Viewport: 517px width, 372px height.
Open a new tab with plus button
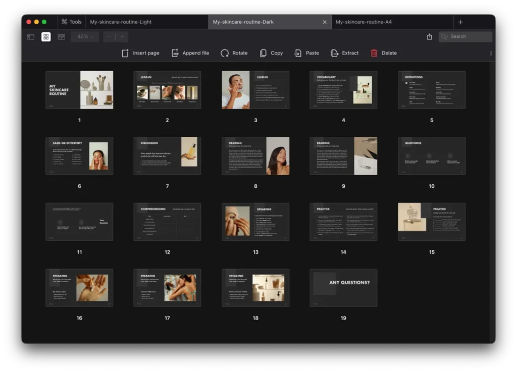pos(460,22)
